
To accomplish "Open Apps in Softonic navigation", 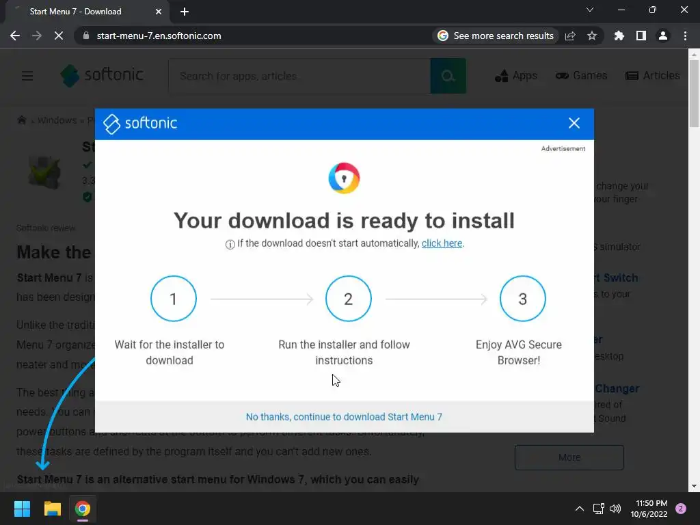I will 516,76.
